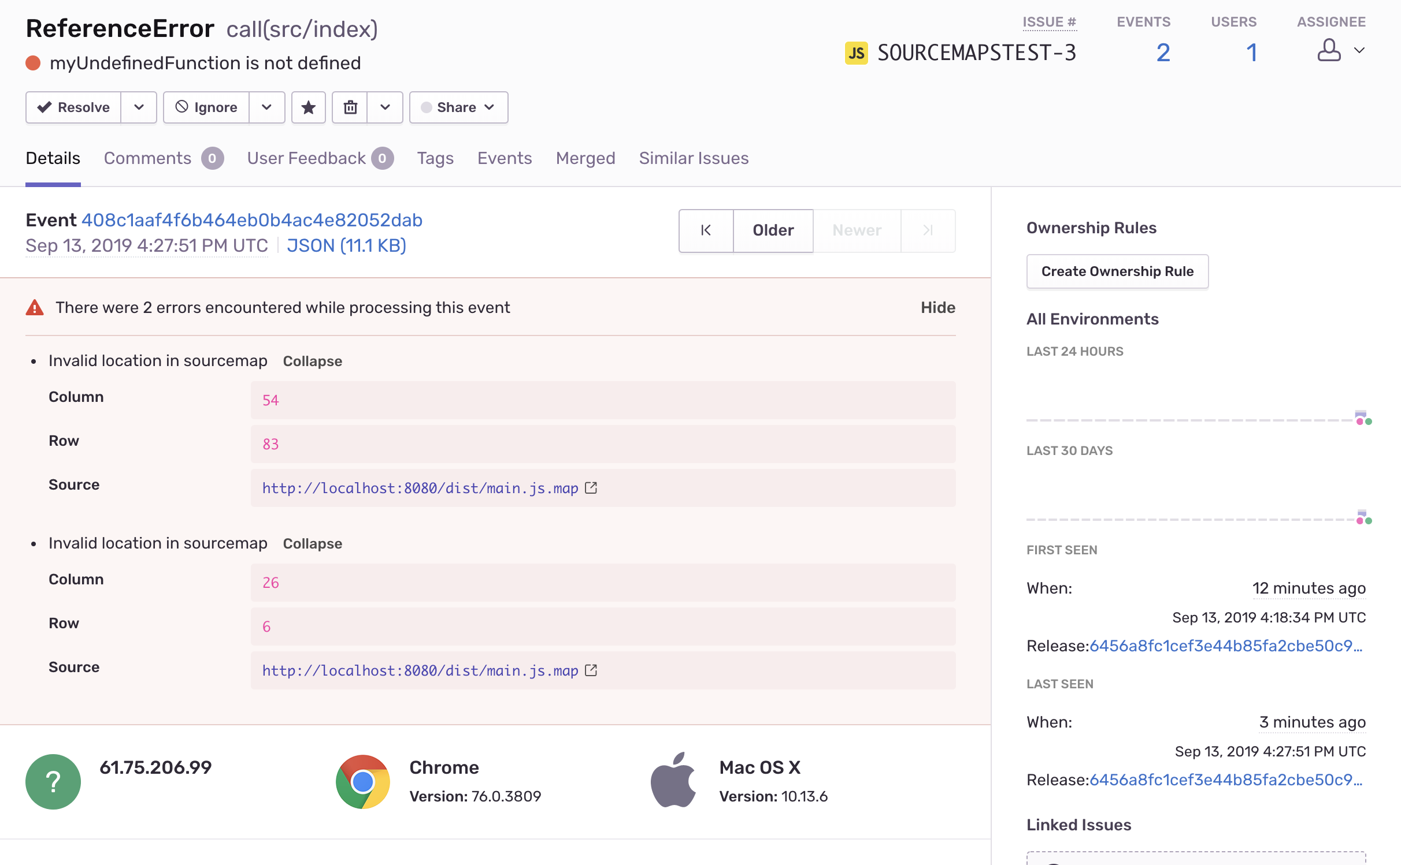Delete the issue with the trash icon
This screenshot has width=1401, height=865.
point(350,107)
